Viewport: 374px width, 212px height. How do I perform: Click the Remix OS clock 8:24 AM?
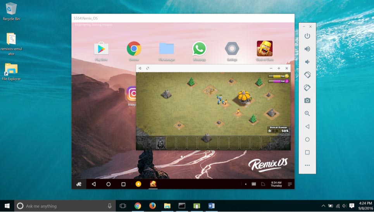(x=276, y=184)
